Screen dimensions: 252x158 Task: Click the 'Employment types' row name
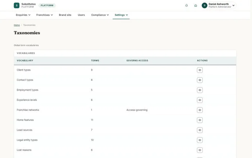click(x=27, y=90)
